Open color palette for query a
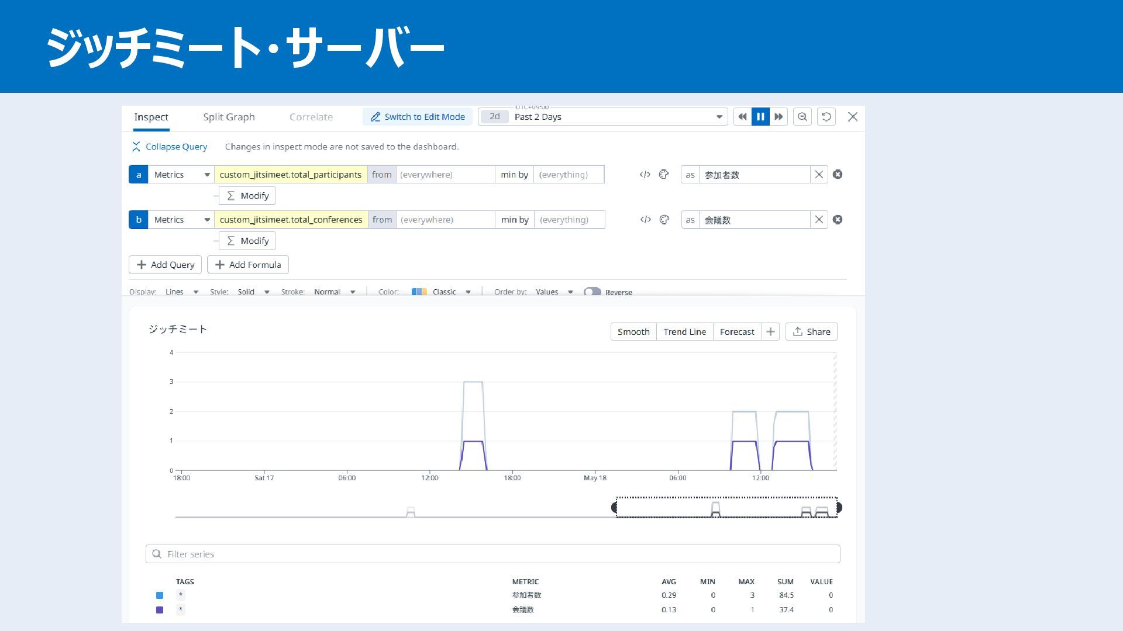This screenshot has width=1123, height=631. (x=664, y=175)
